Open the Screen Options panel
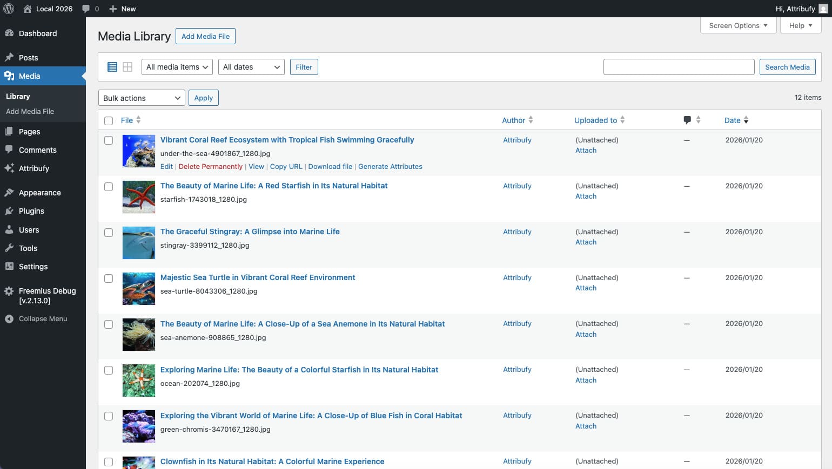The height and width of the screenshot is (469, 832). (x=737, y=25)
